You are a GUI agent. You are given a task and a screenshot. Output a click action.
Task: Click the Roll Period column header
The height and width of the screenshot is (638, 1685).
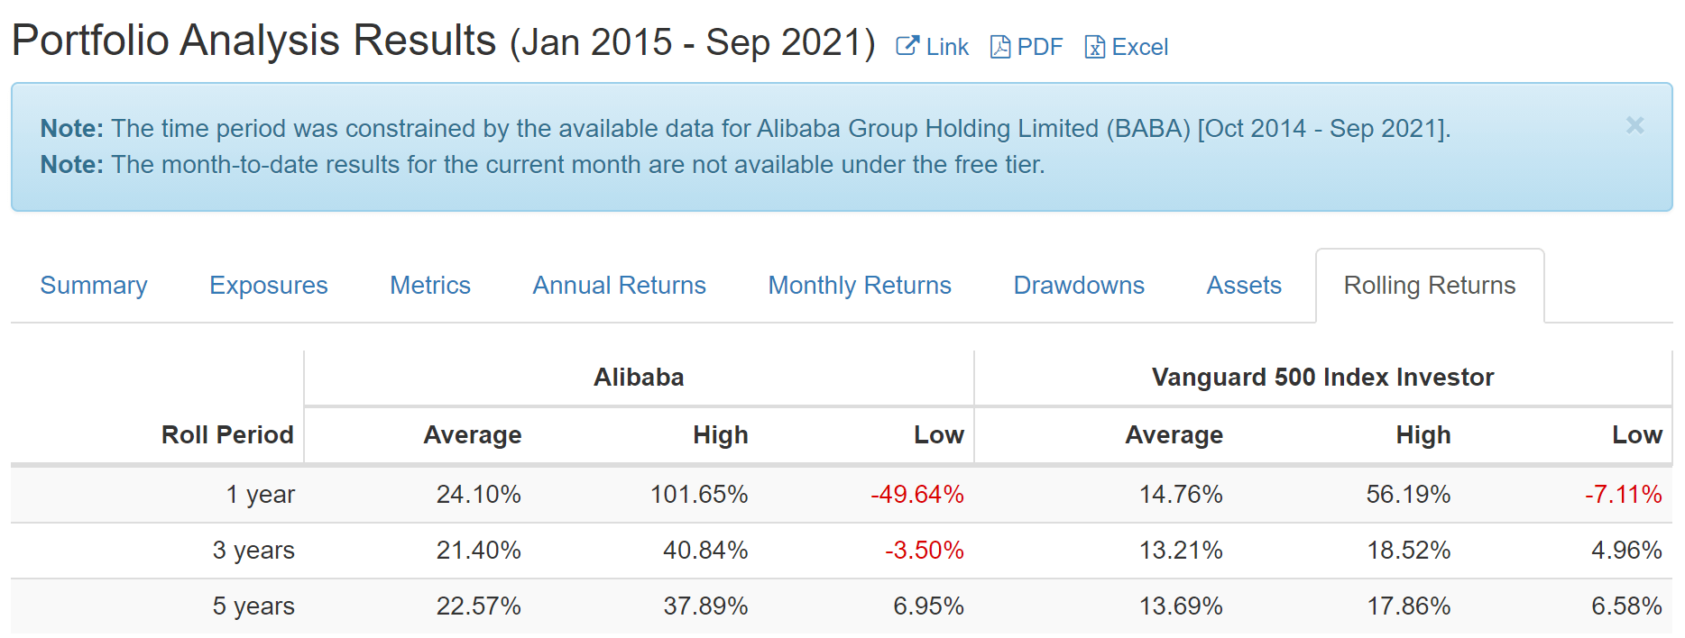227,435
